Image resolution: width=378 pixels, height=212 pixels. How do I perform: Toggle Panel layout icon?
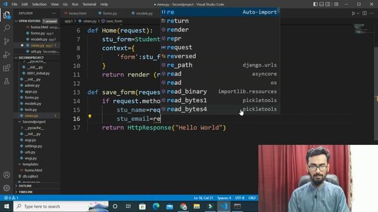click(321, 4)
